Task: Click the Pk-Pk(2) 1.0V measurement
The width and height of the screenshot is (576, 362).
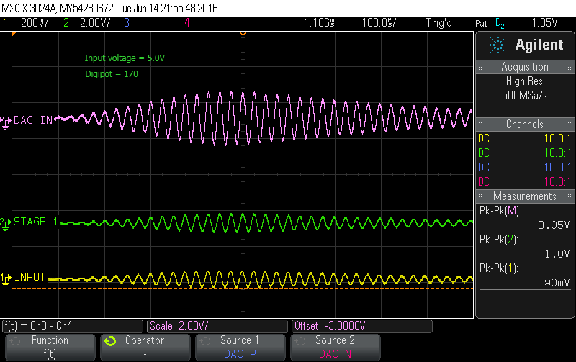Action: (525, 246)
